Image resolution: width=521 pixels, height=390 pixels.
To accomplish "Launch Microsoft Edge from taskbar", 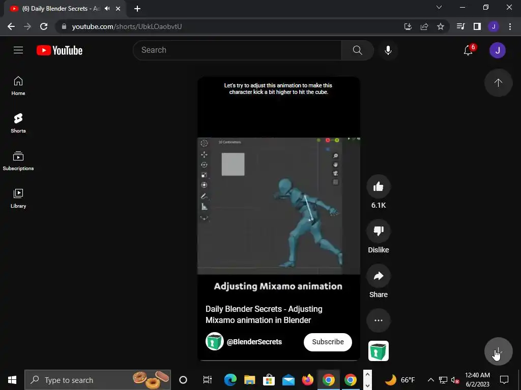I will coord(230,380).
